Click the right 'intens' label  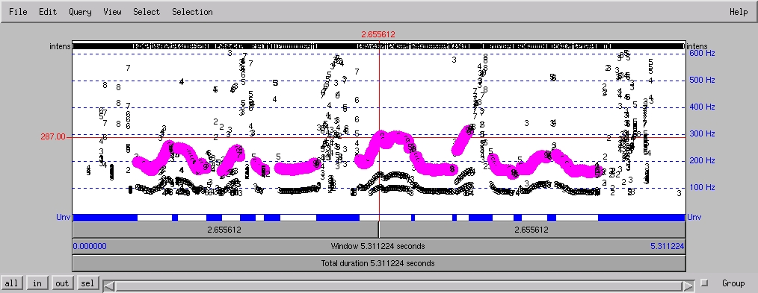[x=697, y=46]
